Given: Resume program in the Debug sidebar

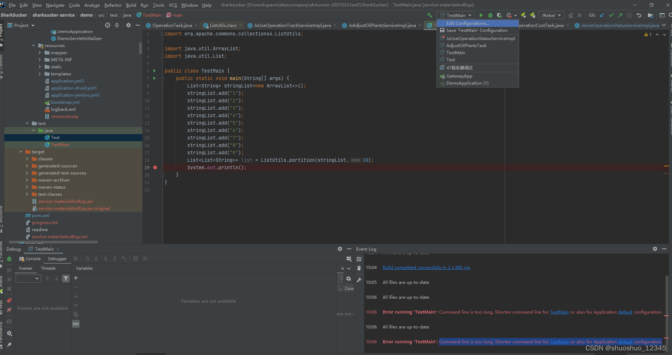Looking at the screenshot, I should pos(9,270).
